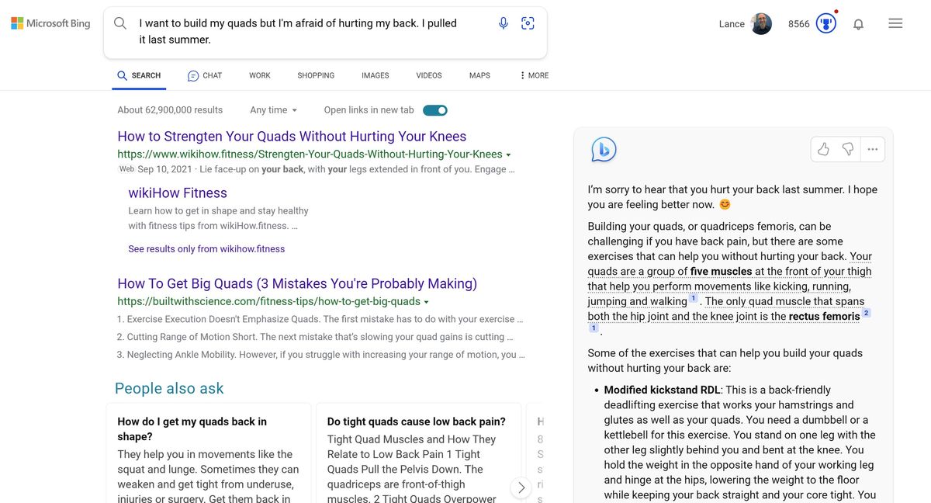931x503 pixels.
Task: Open Microsoft Rewards medal icon
Action: click(x=826, y=23)
